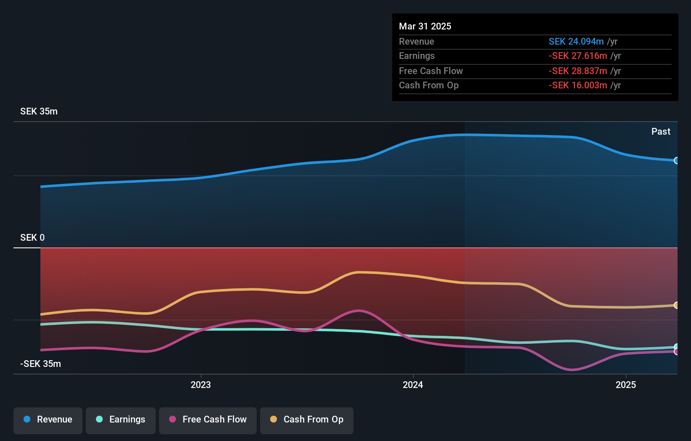The image size is (691, 441).
Task: Click the -SEK 27.616m earnings value
Action: 578,56
